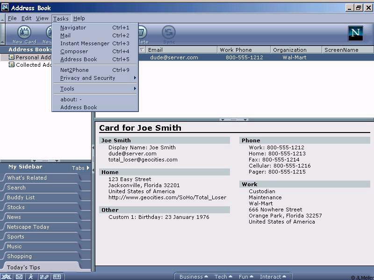
Task: Click total_loser@geocities.com email address
Action: point(143,160)
